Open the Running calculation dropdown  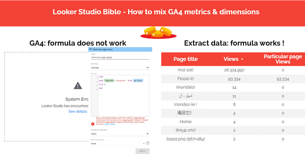(x=118, y=144)
